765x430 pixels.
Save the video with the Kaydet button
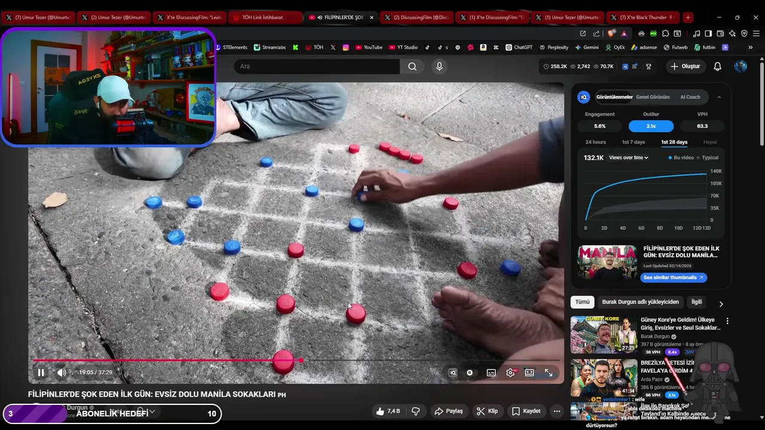(526, 411)
